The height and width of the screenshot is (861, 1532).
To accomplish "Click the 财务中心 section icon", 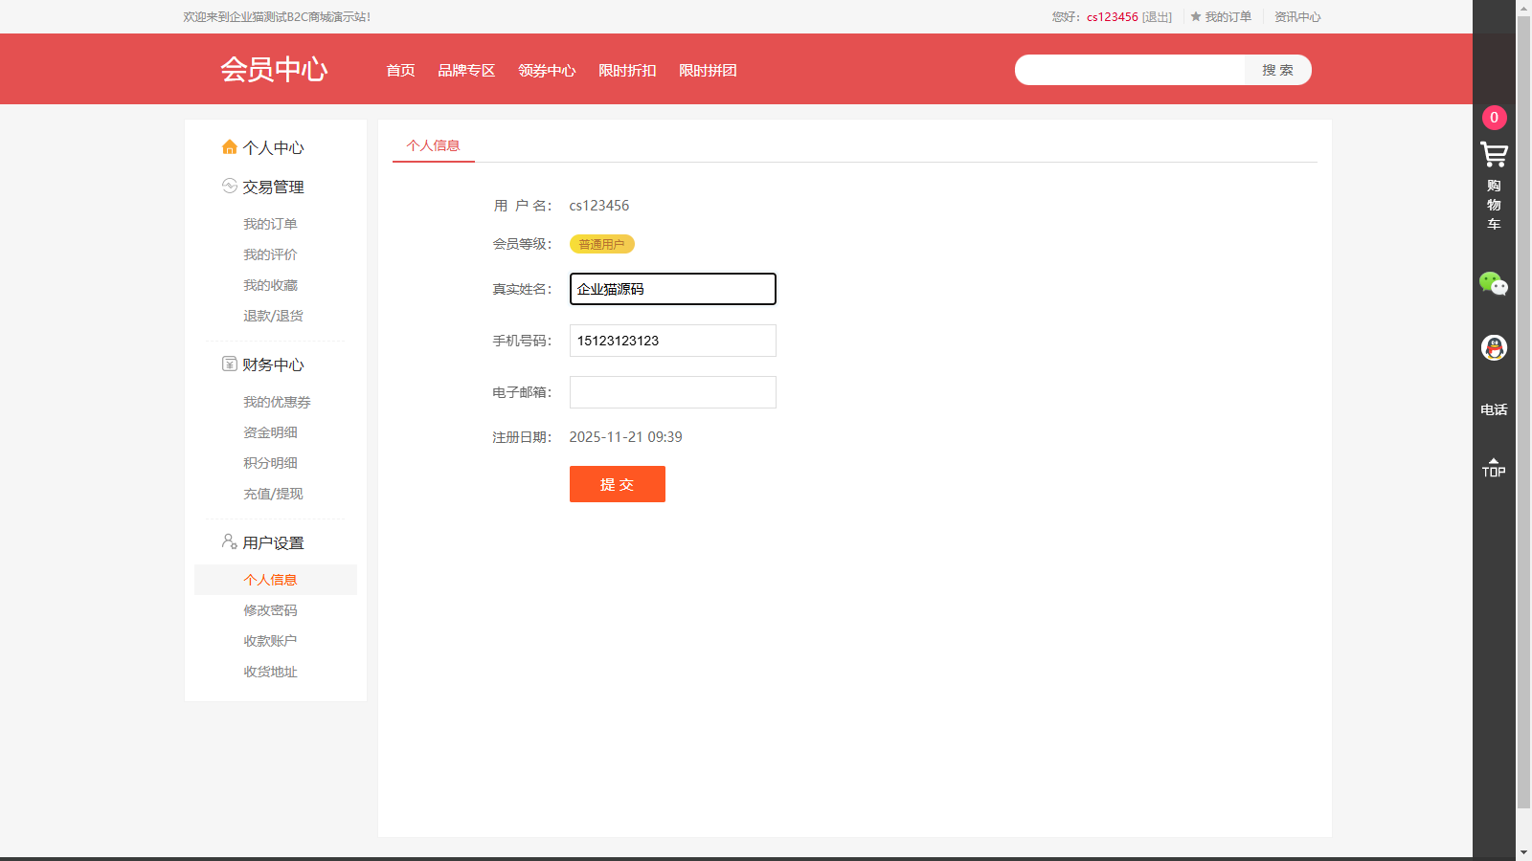I will tap(229, 364).
